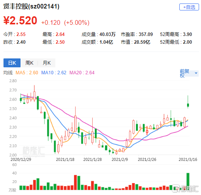
Task: Click the 昨收 value 2.40
Action: tap(21, 42)
